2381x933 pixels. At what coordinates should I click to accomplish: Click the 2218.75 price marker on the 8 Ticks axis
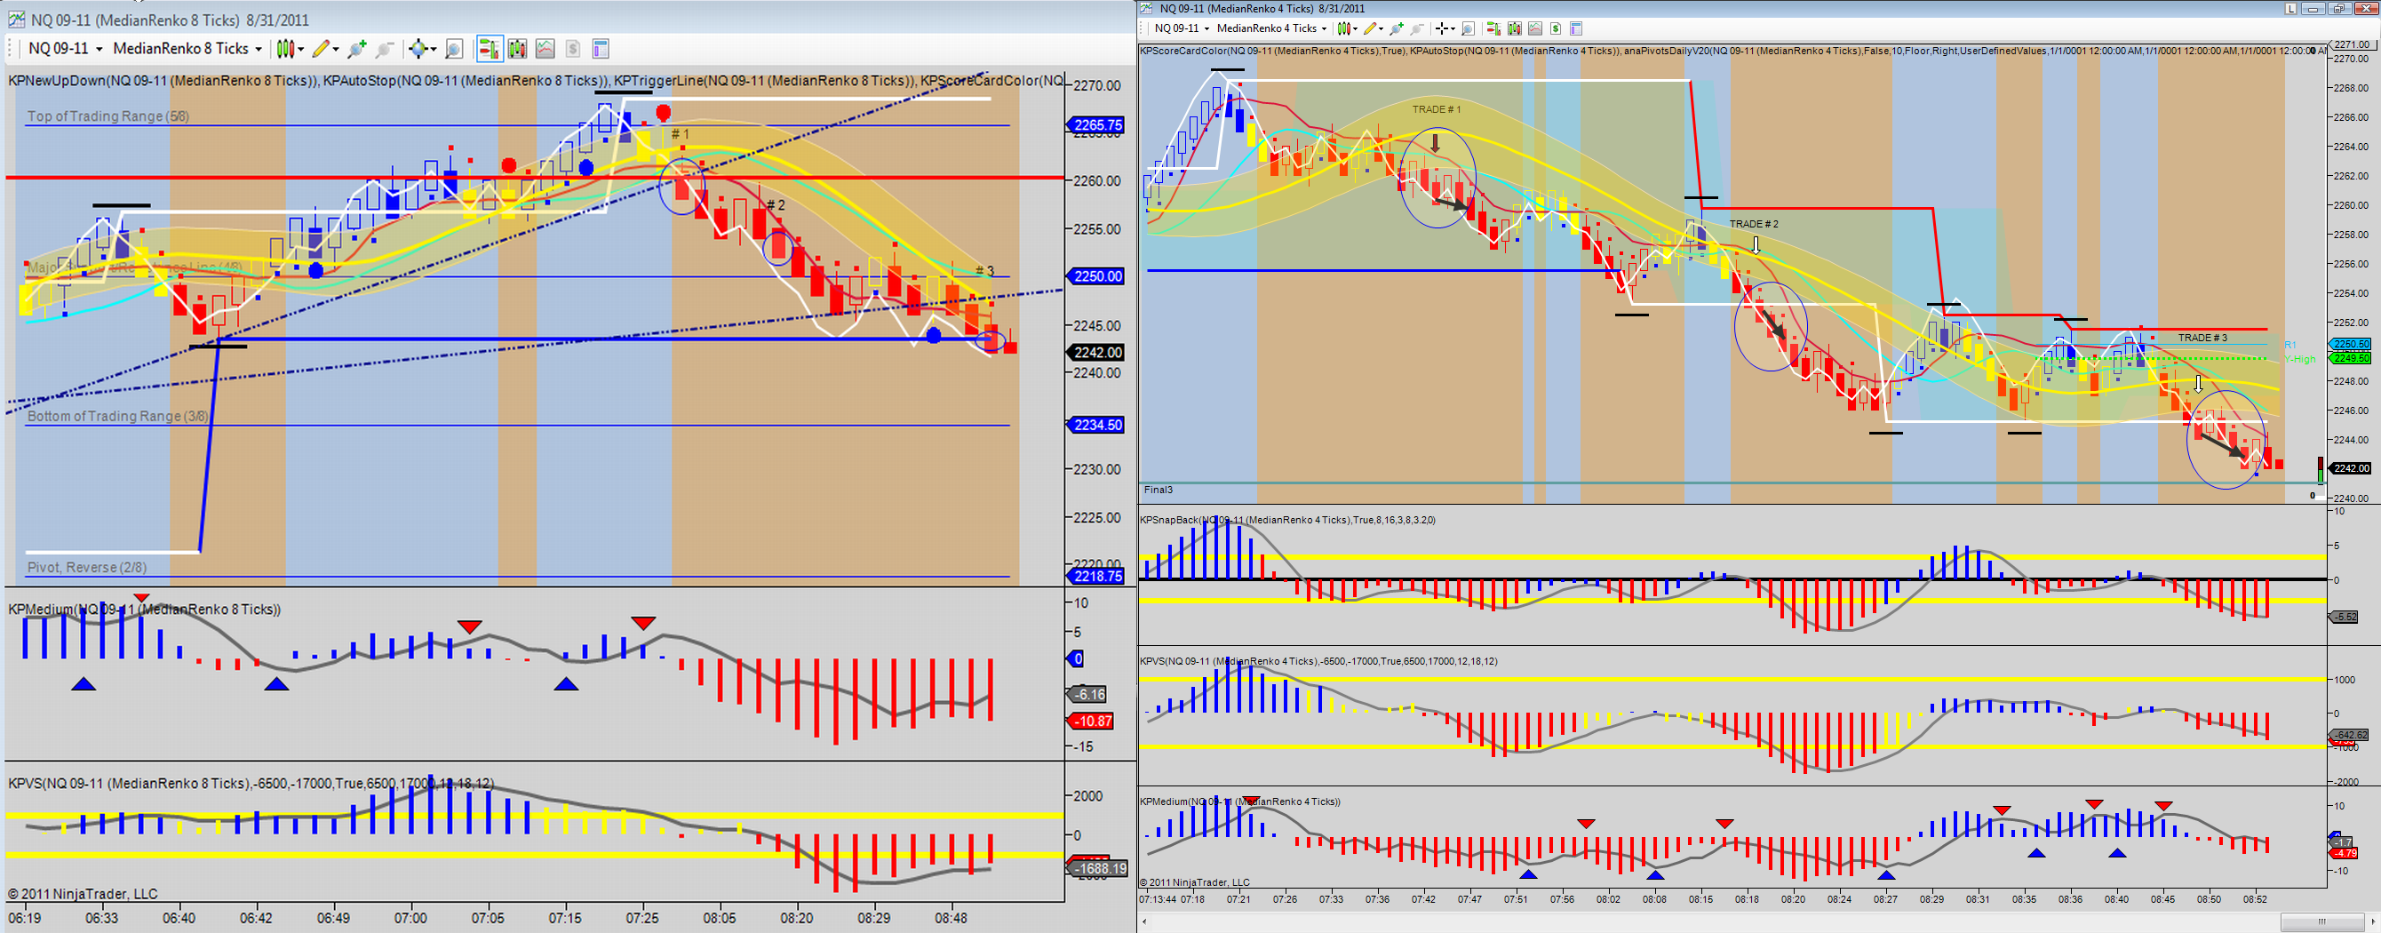click(x=1096, y=576)
